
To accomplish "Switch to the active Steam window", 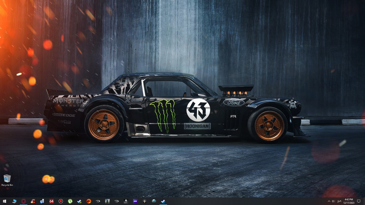I will pyautogui.click(x=163, y=201).
